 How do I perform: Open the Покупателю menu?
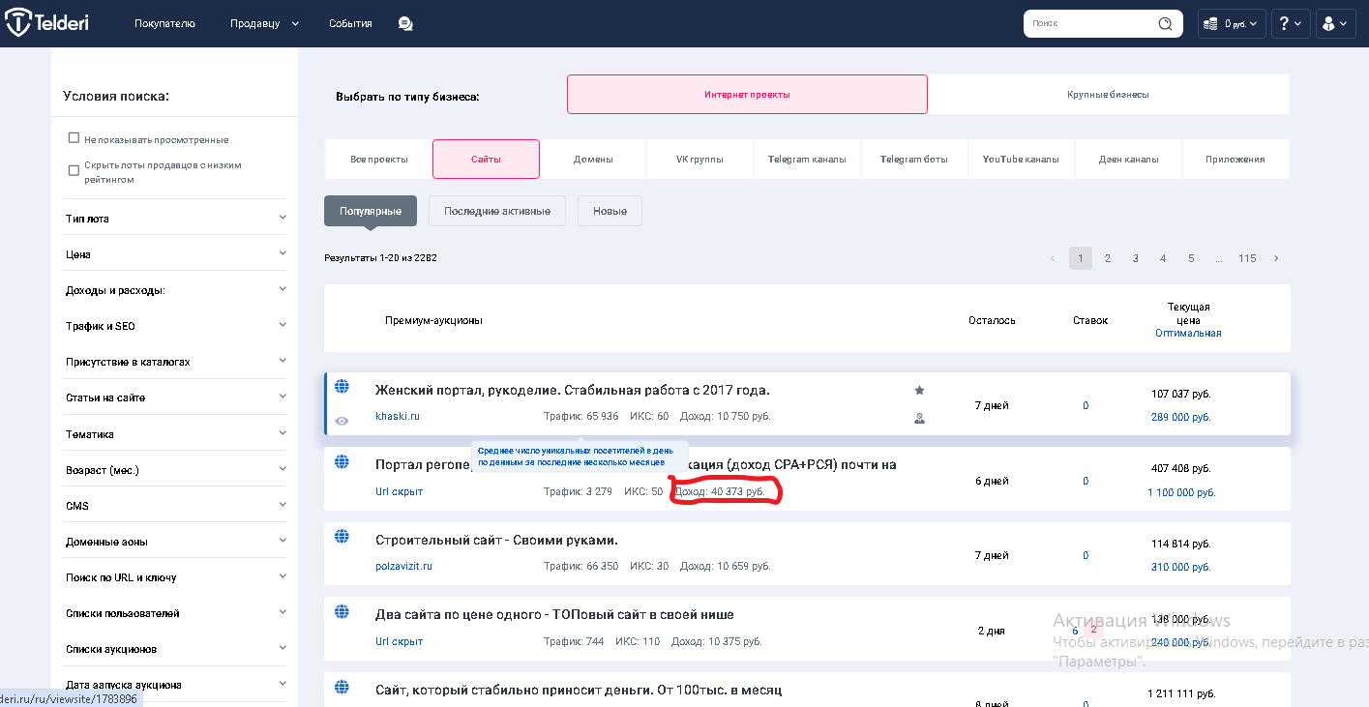tap(164, 23)
